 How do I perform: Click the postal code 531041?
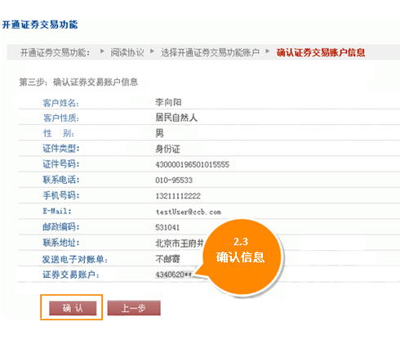[167, 227]
